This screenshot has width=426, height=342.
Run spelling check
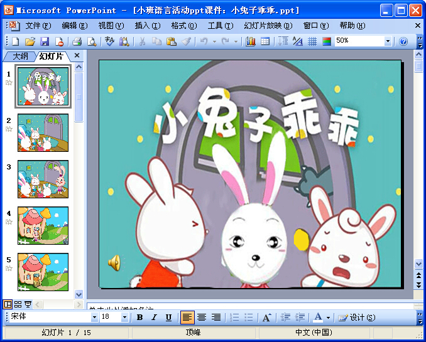click(110, 41)
